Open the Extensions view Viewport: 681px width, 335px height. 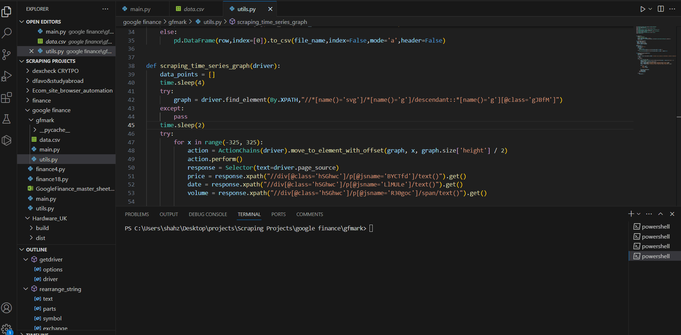click(x=6, y=97)
